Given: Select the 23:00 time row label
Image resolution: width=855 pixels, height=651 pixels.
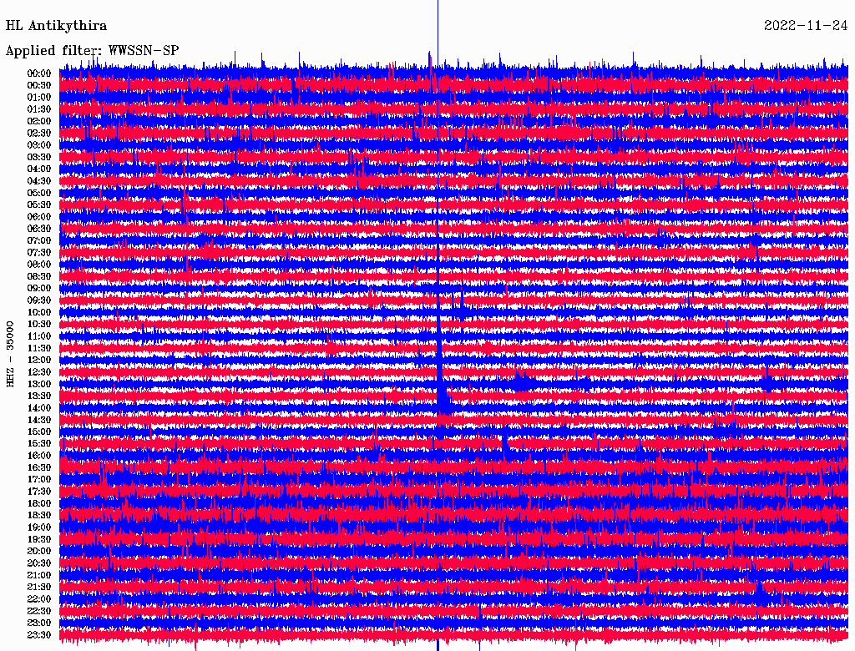Looking at the screenshot, I should [38, 623].
